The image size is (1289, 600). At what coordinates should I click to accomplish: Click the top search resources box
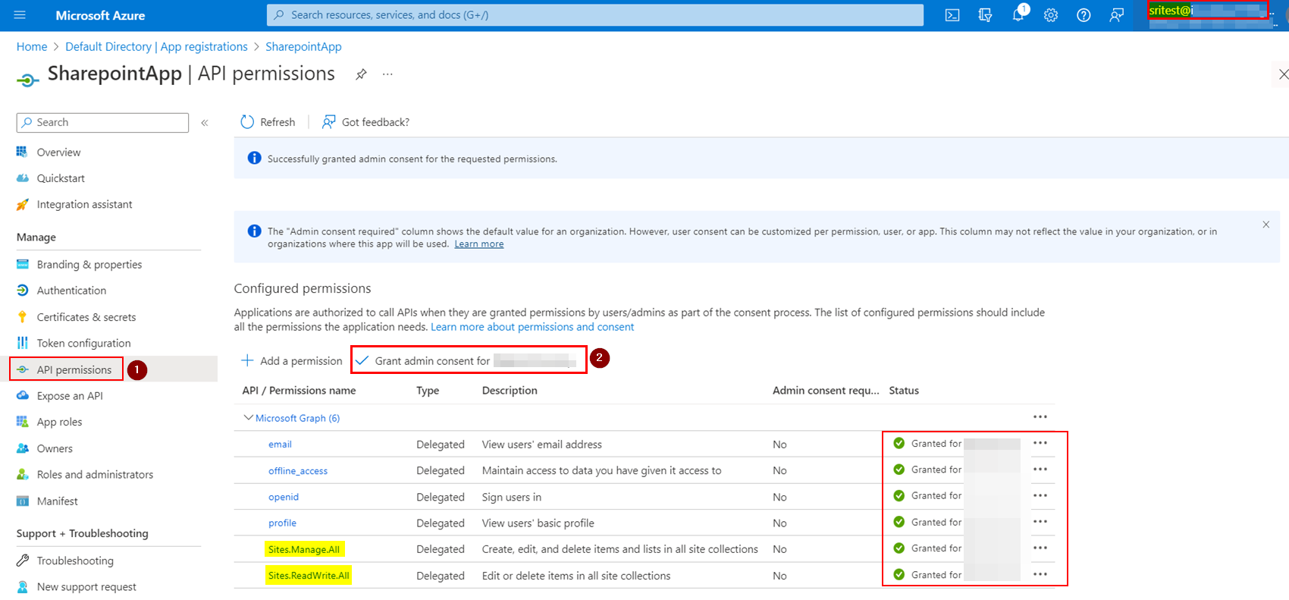595,15
